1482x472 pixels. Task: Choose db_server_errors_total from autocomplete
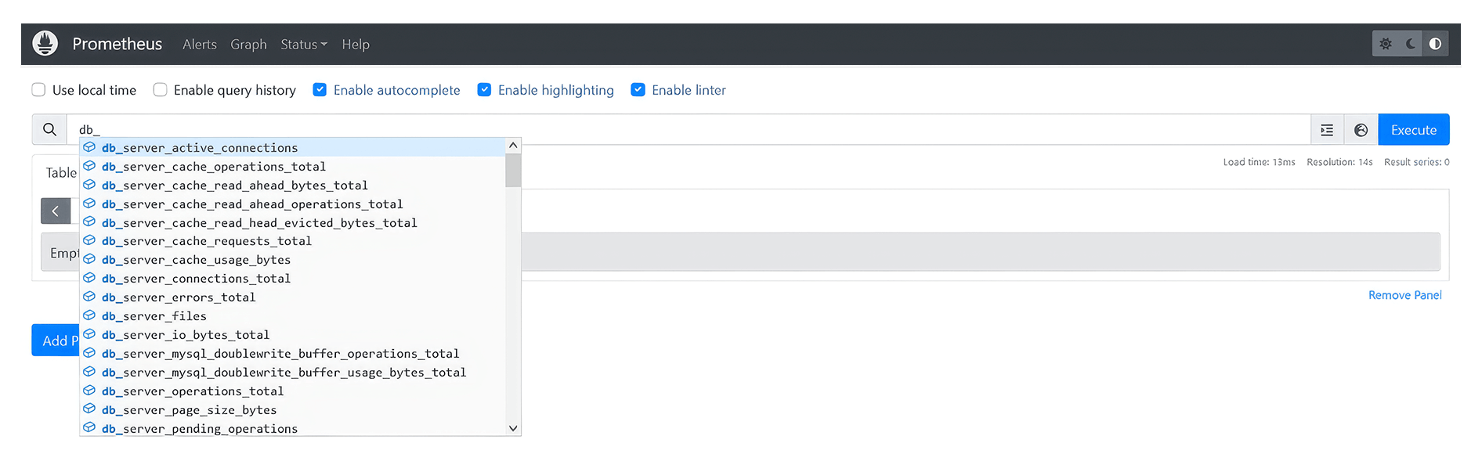tap(179, 297)
